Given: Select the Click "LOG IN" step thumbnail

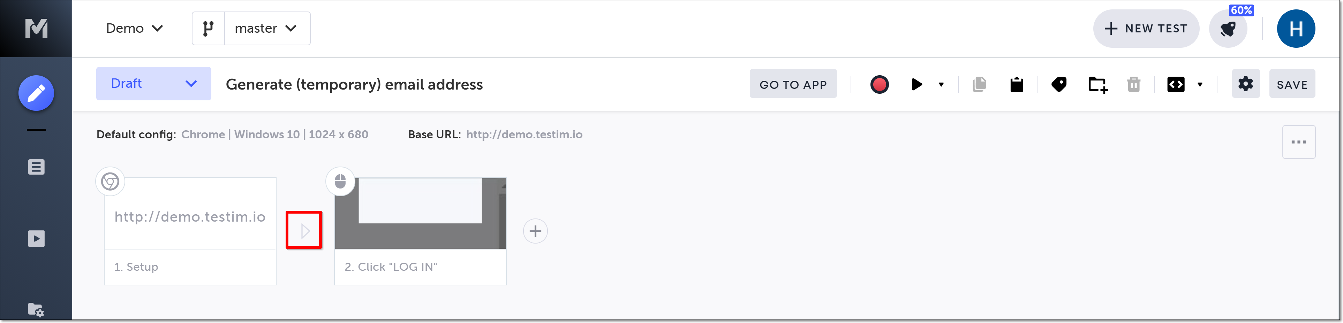Looking at the screenshot, I should click(420, 214).
